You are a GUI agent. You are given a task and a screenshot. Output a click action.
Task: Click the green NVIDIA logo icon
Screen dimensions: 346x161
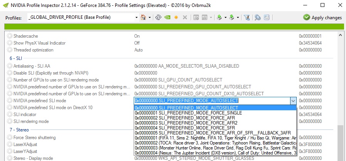click(x=167, y=17)
